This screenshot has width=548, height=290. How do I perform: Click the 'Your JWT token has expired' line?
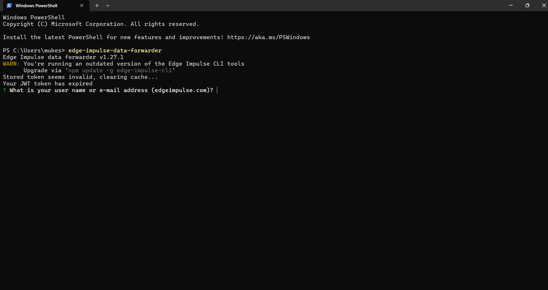(47, 84)
